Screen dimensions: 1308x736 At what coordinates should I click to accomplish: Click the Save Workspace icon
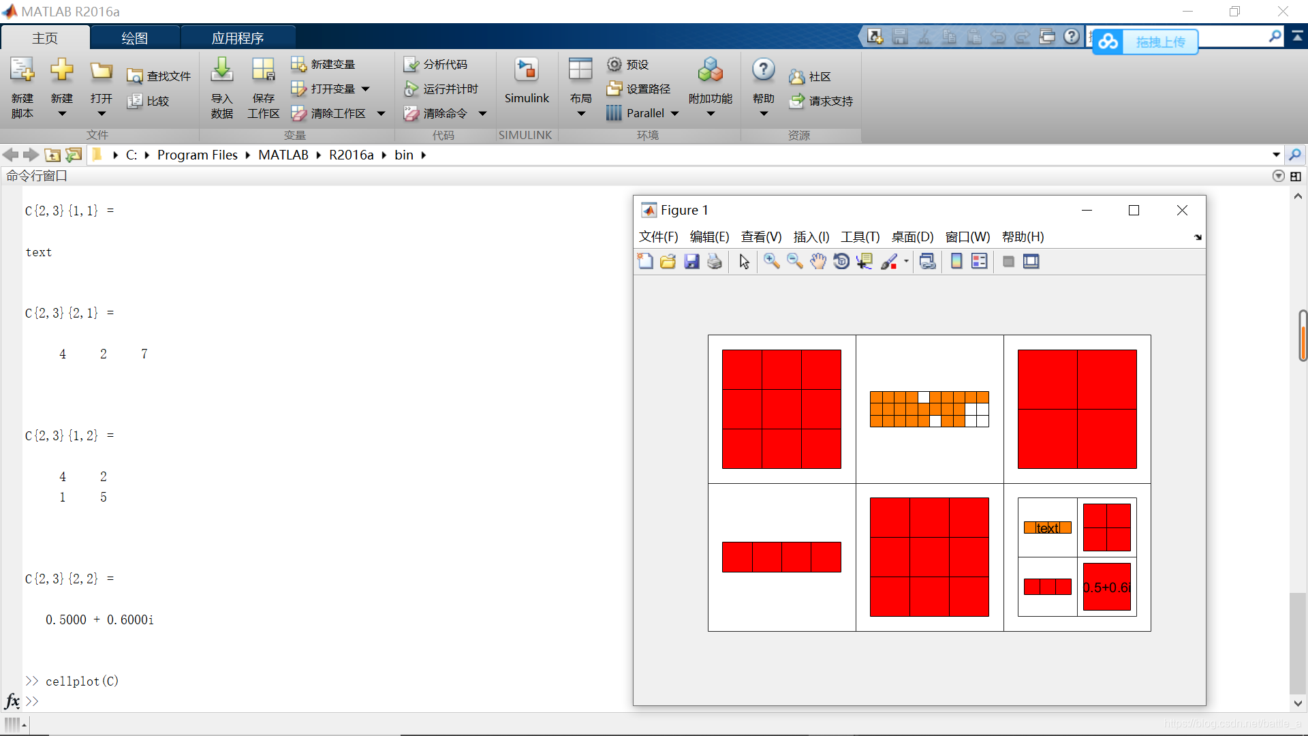tap(263, 70)
